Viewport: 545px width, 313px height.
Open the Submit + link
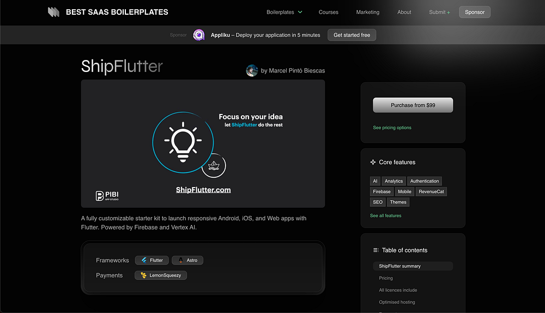coord(439,12)
